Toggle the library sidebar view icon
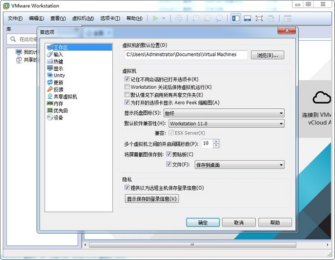 (x=236, y=18)
